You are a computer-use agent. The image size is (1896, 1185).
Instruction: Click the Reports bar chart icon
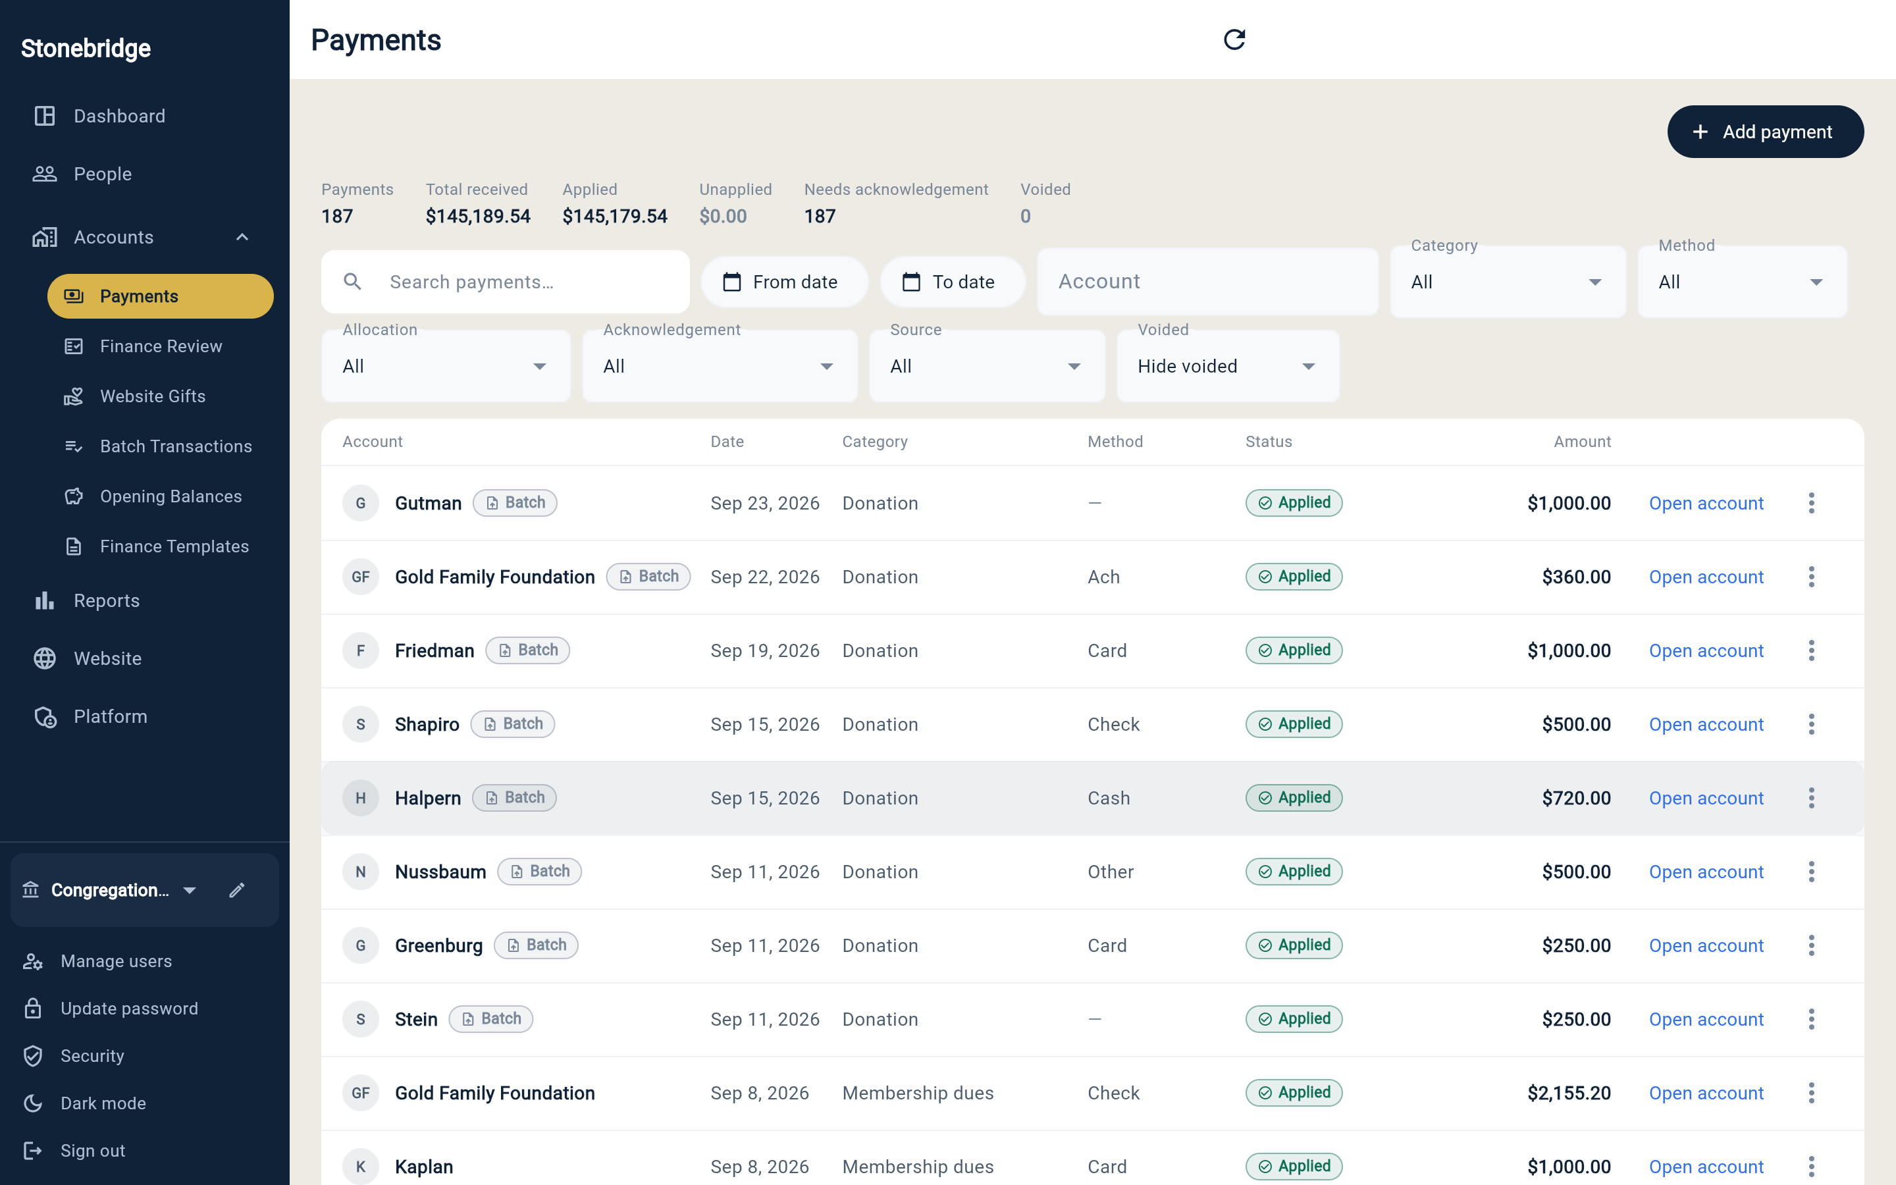pos(45,601)
